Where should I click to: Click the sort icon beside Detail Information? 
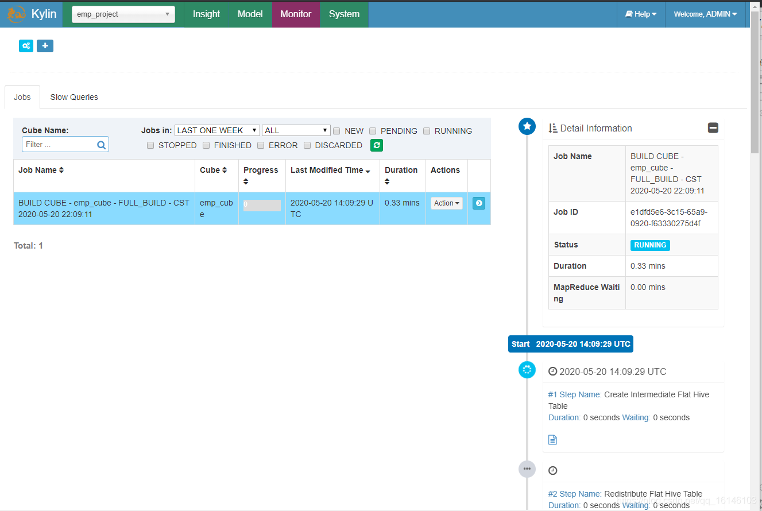[x=553, y=128]
